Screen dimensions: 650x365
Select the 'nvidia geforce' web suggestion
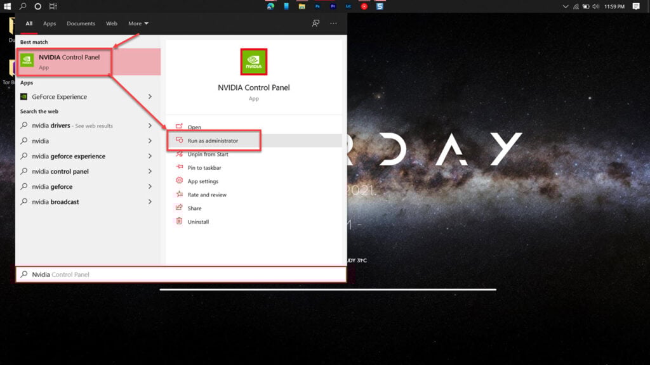(52, 187)
